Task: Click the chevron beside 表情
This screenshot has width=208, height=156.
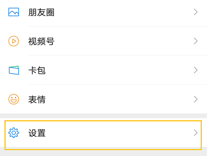Action: point(196,99)
